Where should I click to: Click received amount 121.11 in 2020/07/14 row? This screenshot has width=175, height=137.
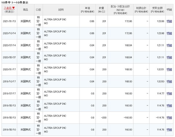point(160,45)
